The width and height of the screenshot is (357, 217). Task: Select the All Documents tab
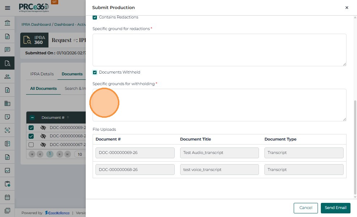[x=43, y=88]
